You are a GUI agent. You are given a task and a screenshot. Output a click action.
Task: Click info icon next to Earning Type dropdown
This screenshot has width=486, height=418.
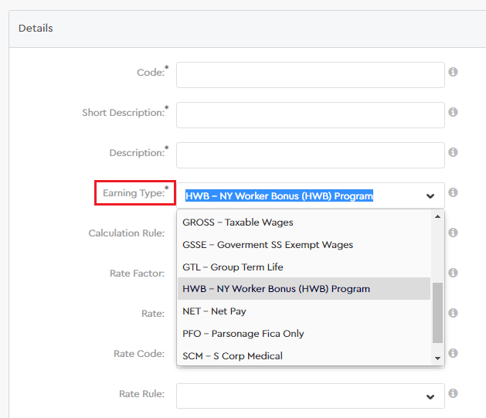point(454,192)
